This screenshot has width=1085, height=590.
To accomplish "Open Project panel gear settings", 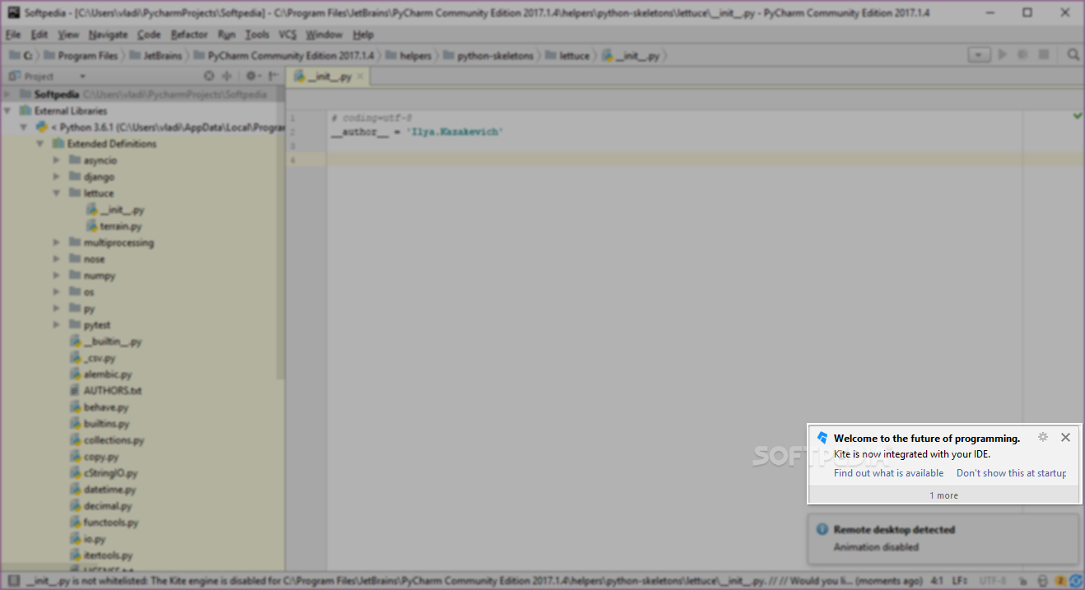I will [x=253, y=76].
